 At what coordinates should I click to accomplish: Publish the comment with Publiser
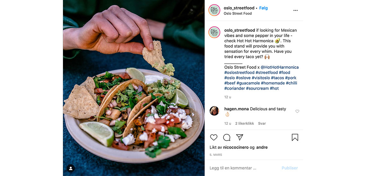[x=290, y=168]
